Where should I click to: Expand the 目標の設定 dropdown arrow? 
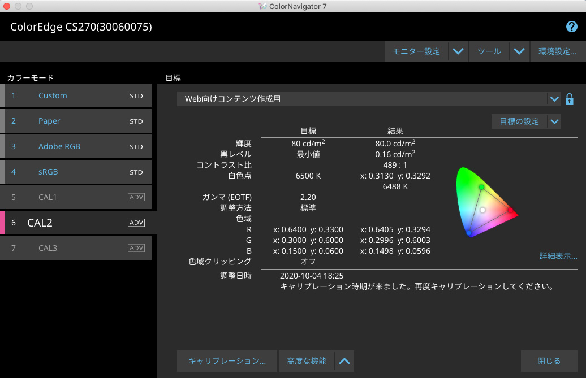click(x=554, y=121)
